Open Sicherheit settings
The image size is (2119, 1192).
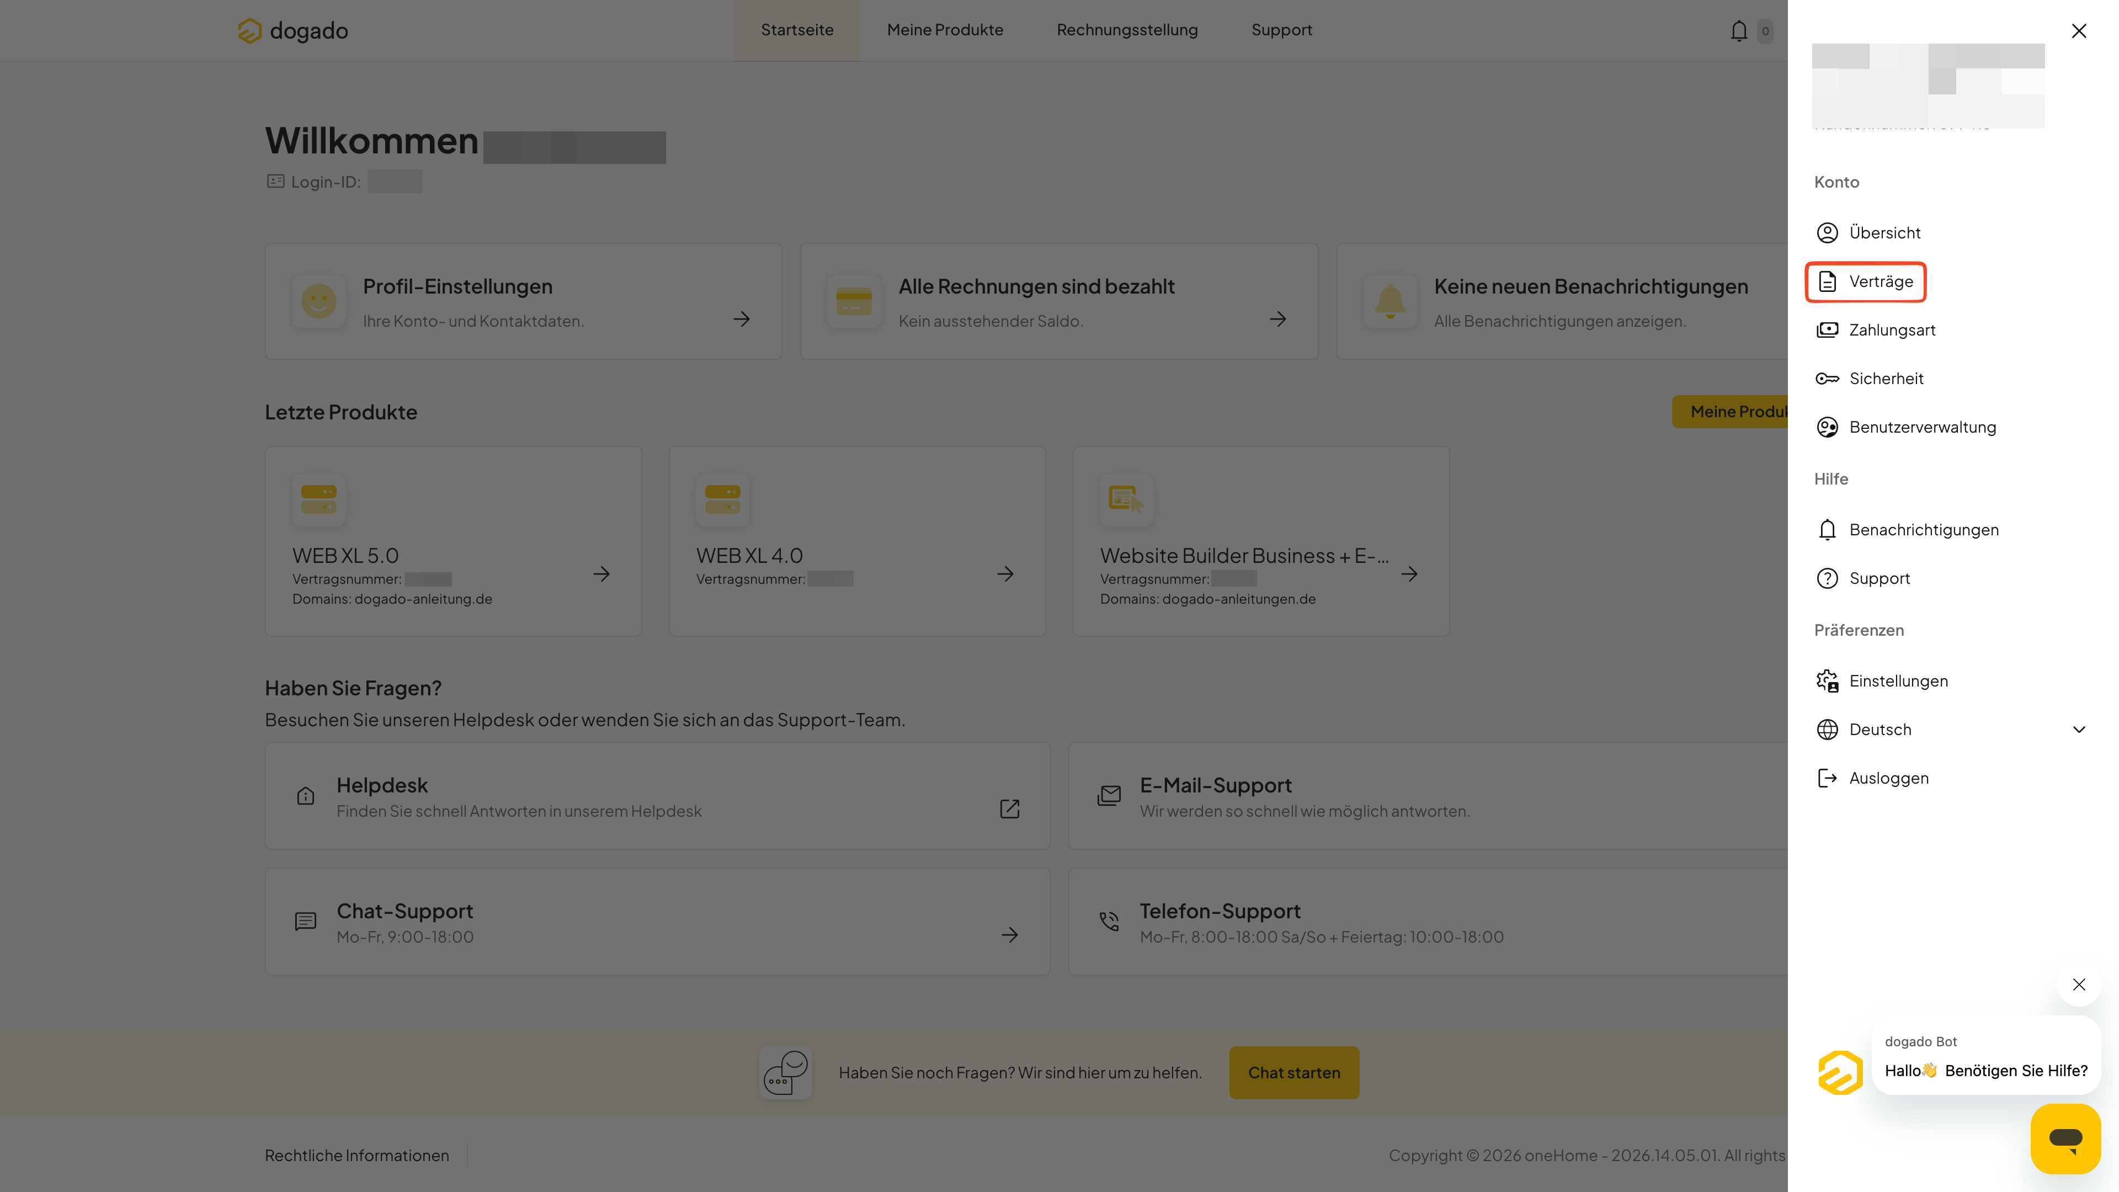1886,379
